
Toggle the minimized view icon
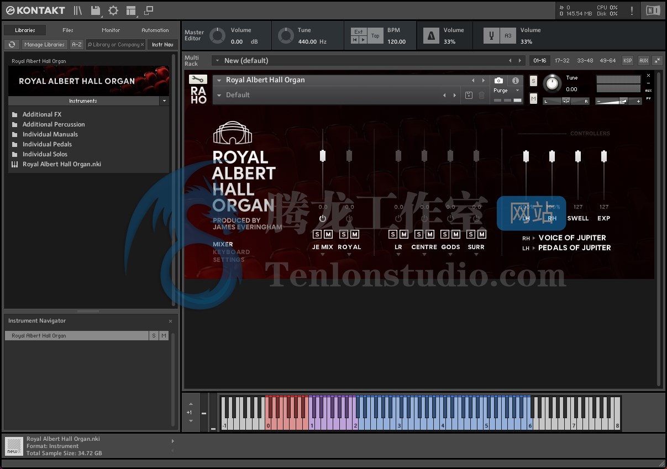pos(149,10)
